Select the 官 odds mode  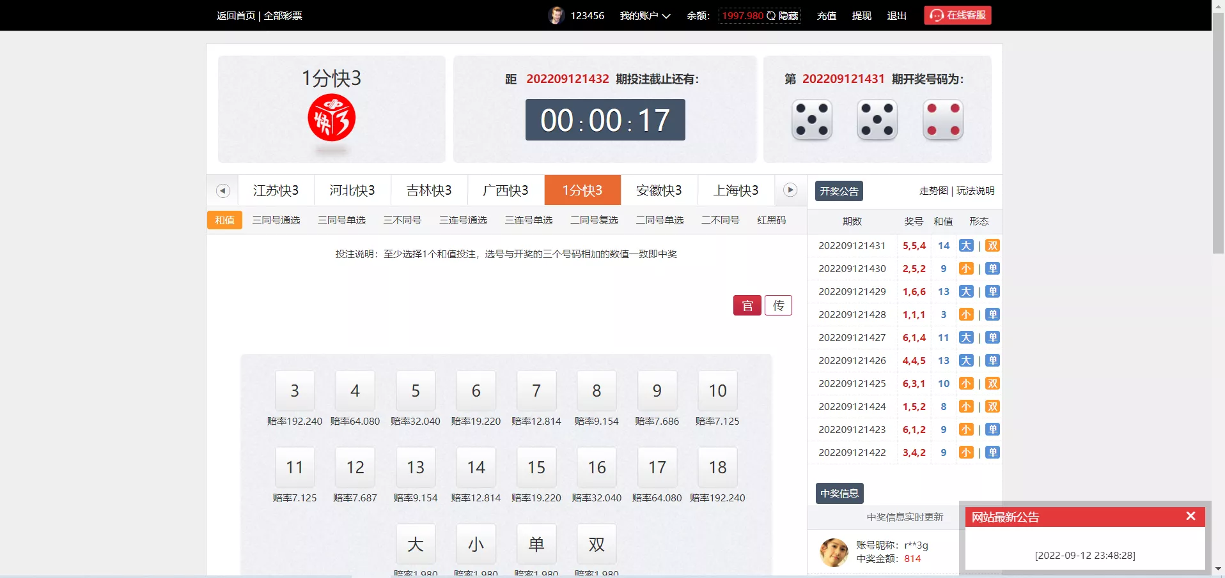click(x=747, y=305)
